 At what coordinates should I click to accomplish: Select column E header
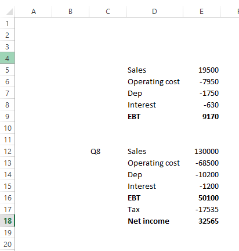(201, 12)
